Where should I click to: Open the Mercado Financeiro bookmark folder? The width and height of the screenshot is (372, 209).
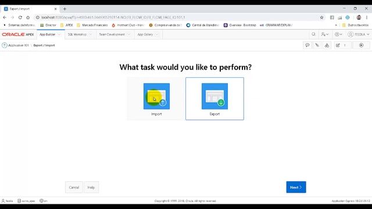click(x=92, y=25)
